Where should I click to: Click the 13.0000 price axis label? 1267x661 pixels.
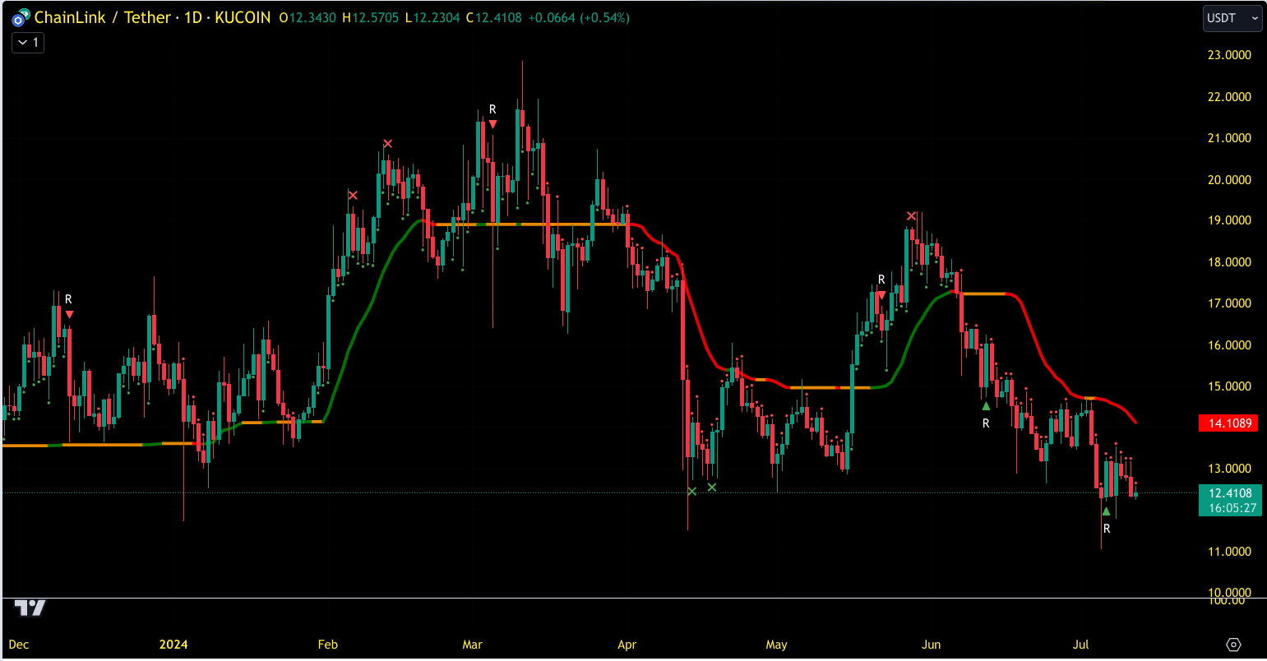(1228, 469)
